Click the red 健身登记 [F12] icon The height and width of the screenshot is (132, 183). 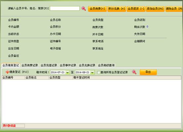7,72
